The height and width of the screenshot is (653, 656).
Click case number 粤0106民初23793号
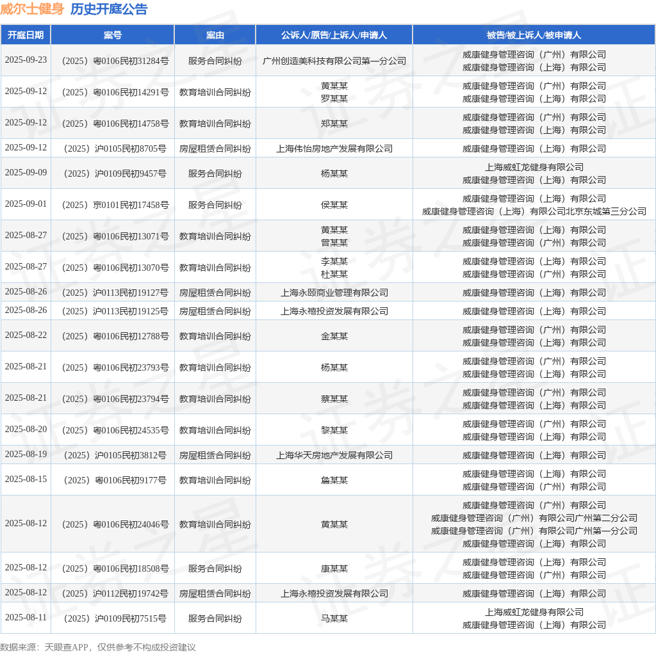115,367
